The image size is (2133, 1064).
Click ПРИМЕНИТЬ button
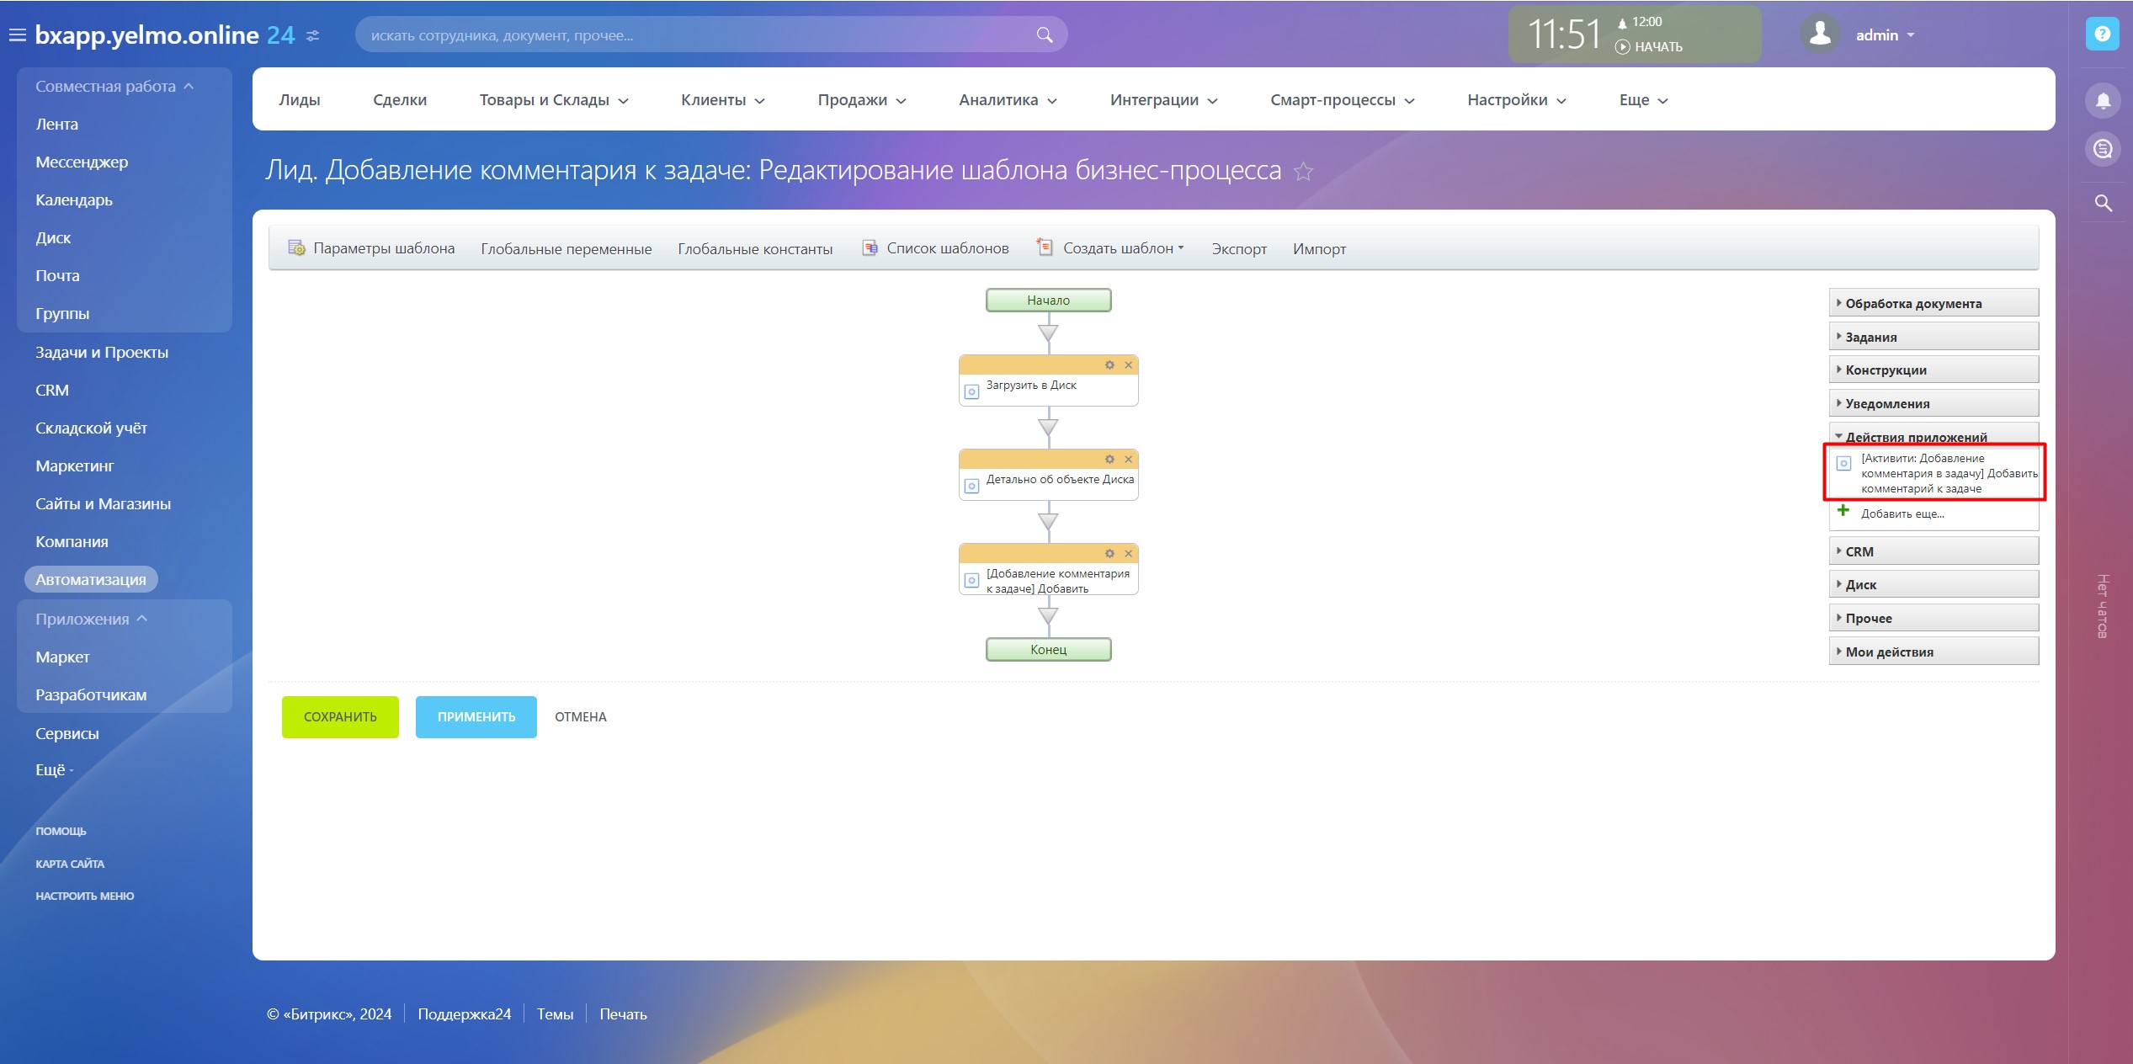click(x=476, y=717)
